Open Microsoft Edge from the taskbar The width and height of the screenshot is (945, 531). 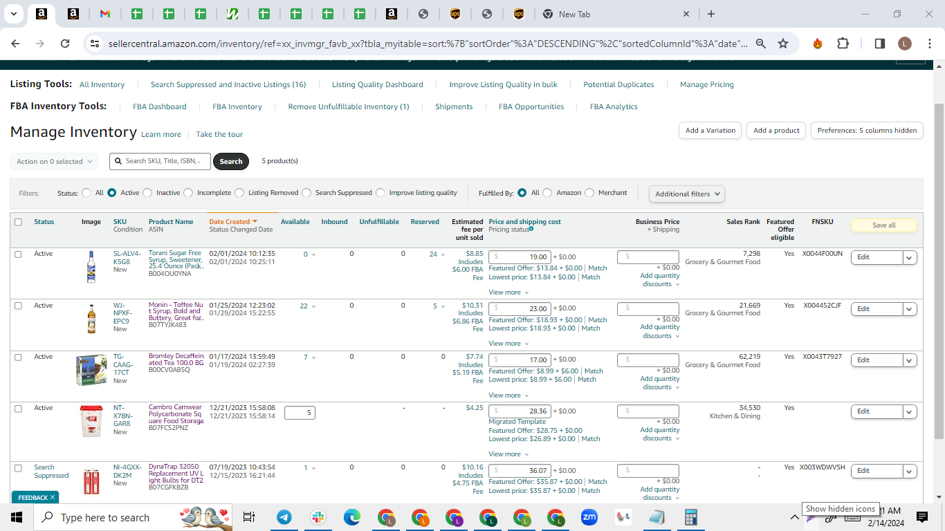coord(352,517)
